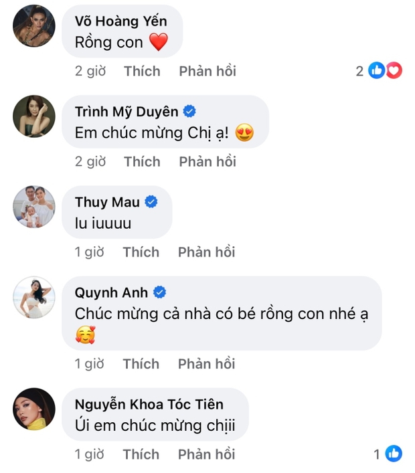Open Võ Hoàng Yến's profile name link
This screenshot has width=415, height=473.
click(x=119, y=21)
